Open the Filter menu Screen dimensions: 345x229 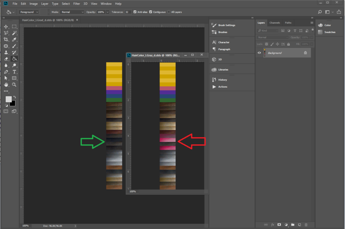click(76, 4)
